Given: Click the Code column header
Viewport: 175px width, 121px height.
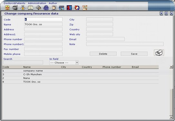Looking at the screenshot, I should 6,67.
